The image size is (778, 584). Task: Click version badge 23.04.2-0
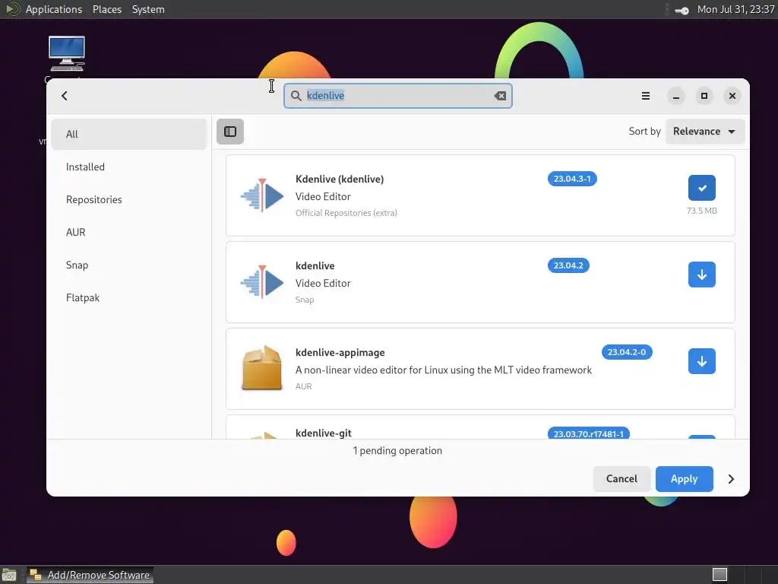pyautogui.click(x=627, y=352)
